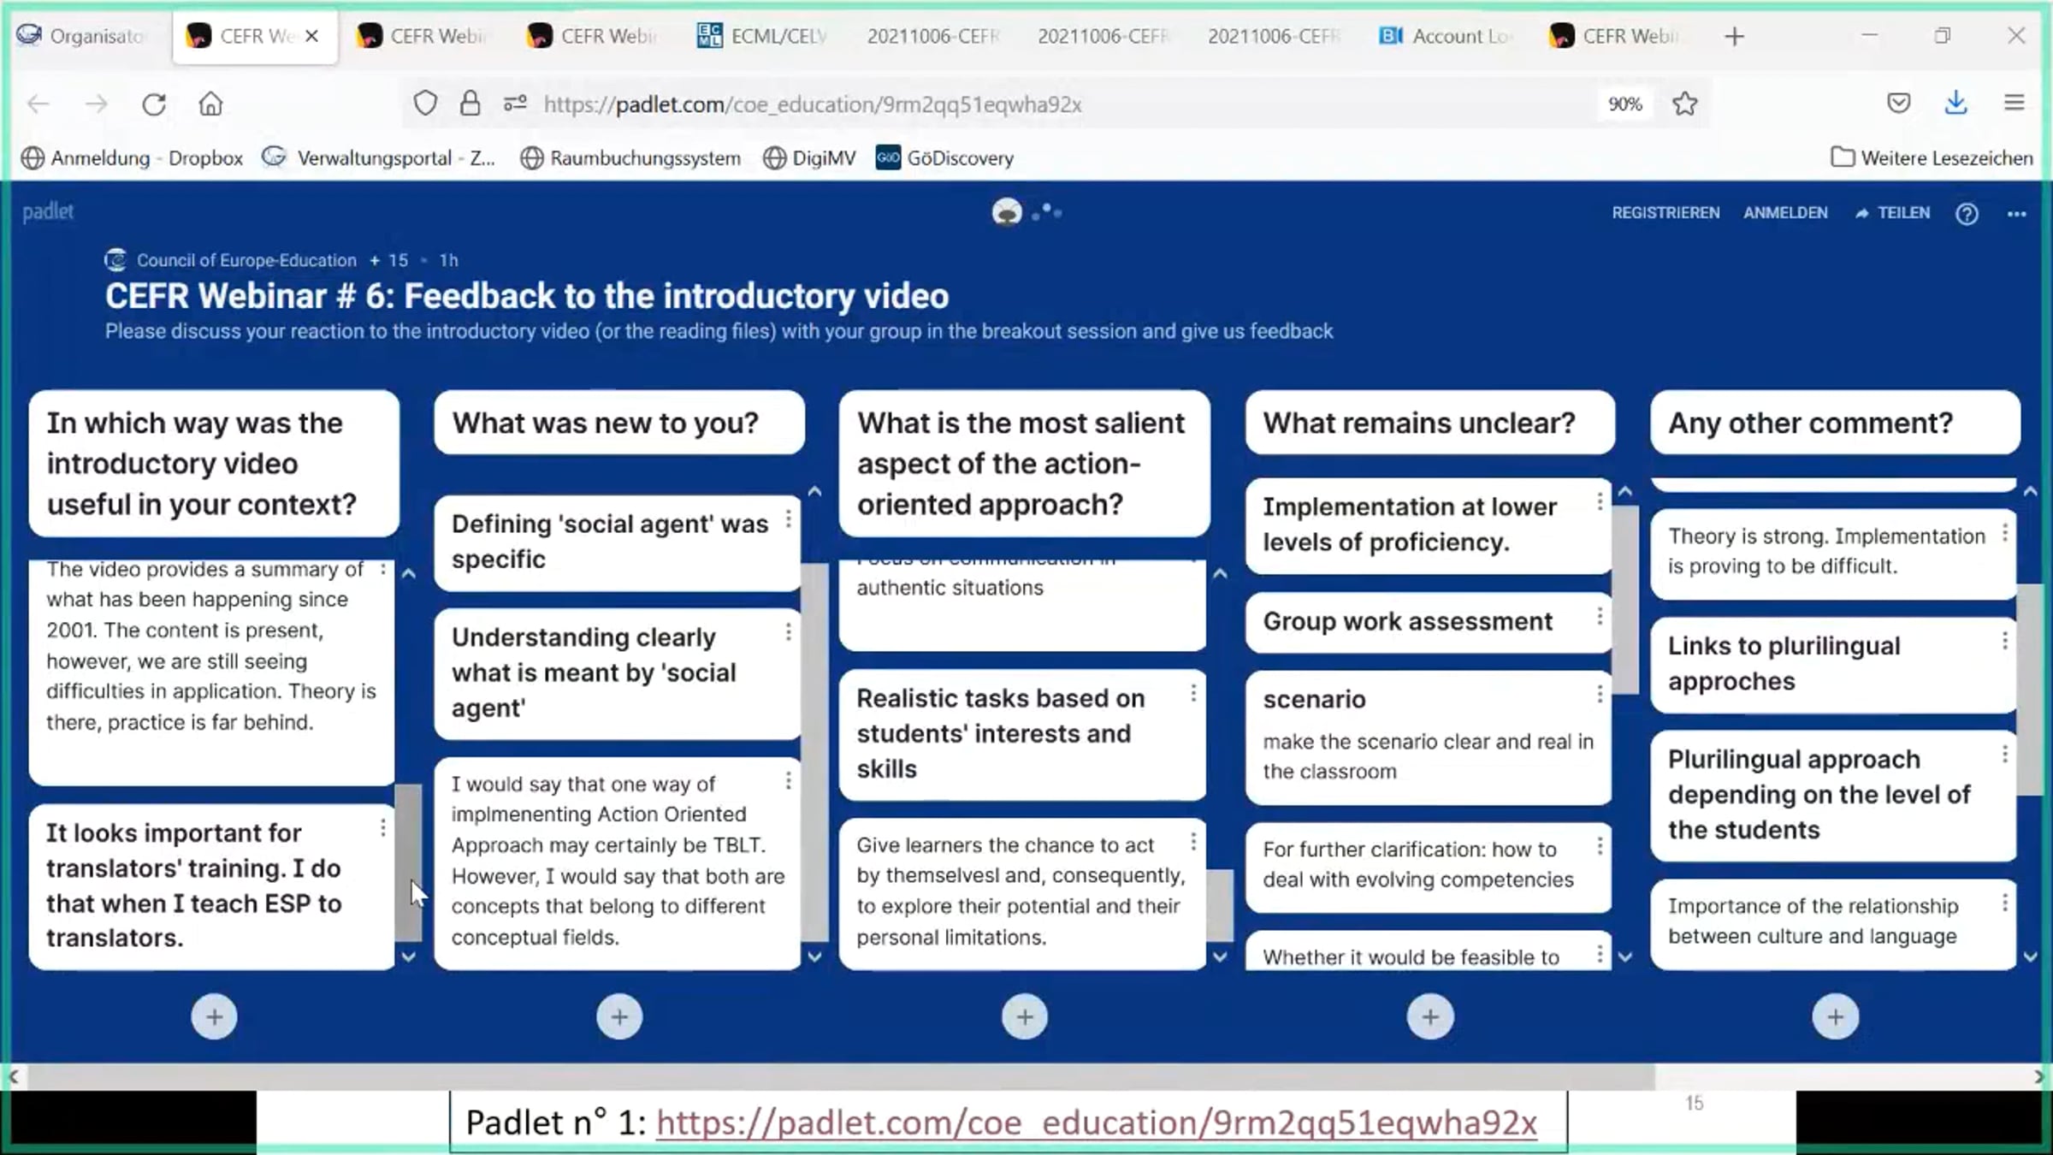Open options for 'scenario' post

click(x=1599, y=695)
